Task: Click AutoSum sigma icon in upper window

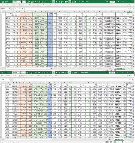Action: pyautogui.click(x=73, y=2)
